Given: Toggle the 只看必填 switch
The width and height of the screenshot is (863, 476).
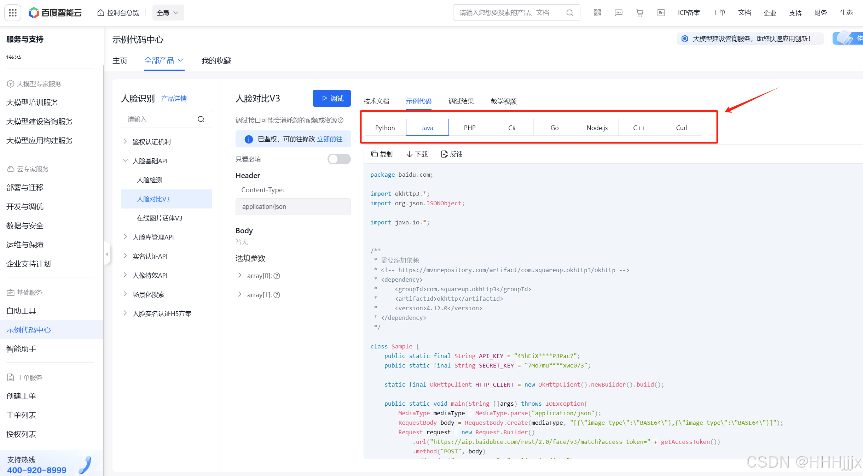Looking at the screenshot, I should click(x=339, y=159).
